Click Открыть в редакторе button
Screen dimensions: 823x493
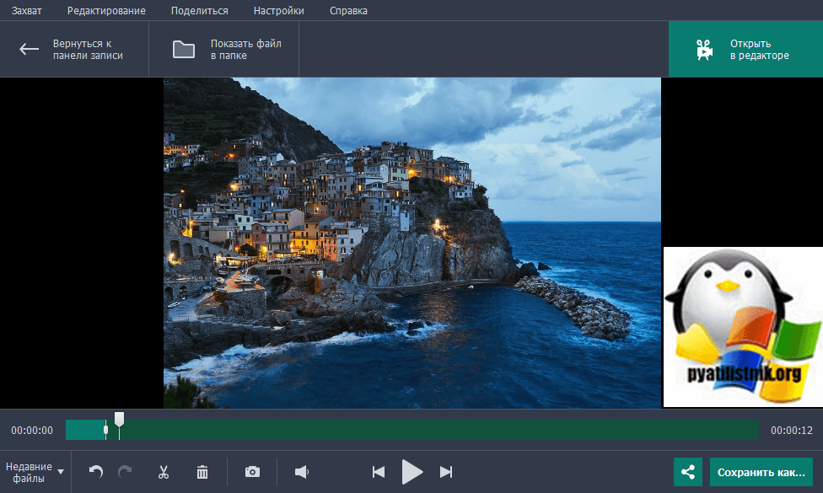(x=745, y=50)
